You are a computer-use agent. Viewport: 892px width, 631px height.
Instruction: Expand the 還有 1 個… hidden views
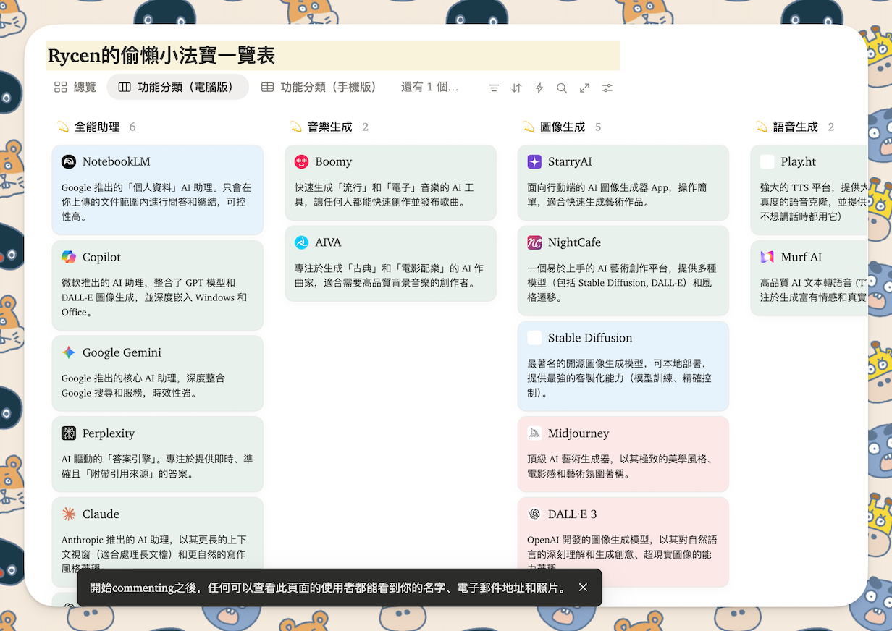429,87
